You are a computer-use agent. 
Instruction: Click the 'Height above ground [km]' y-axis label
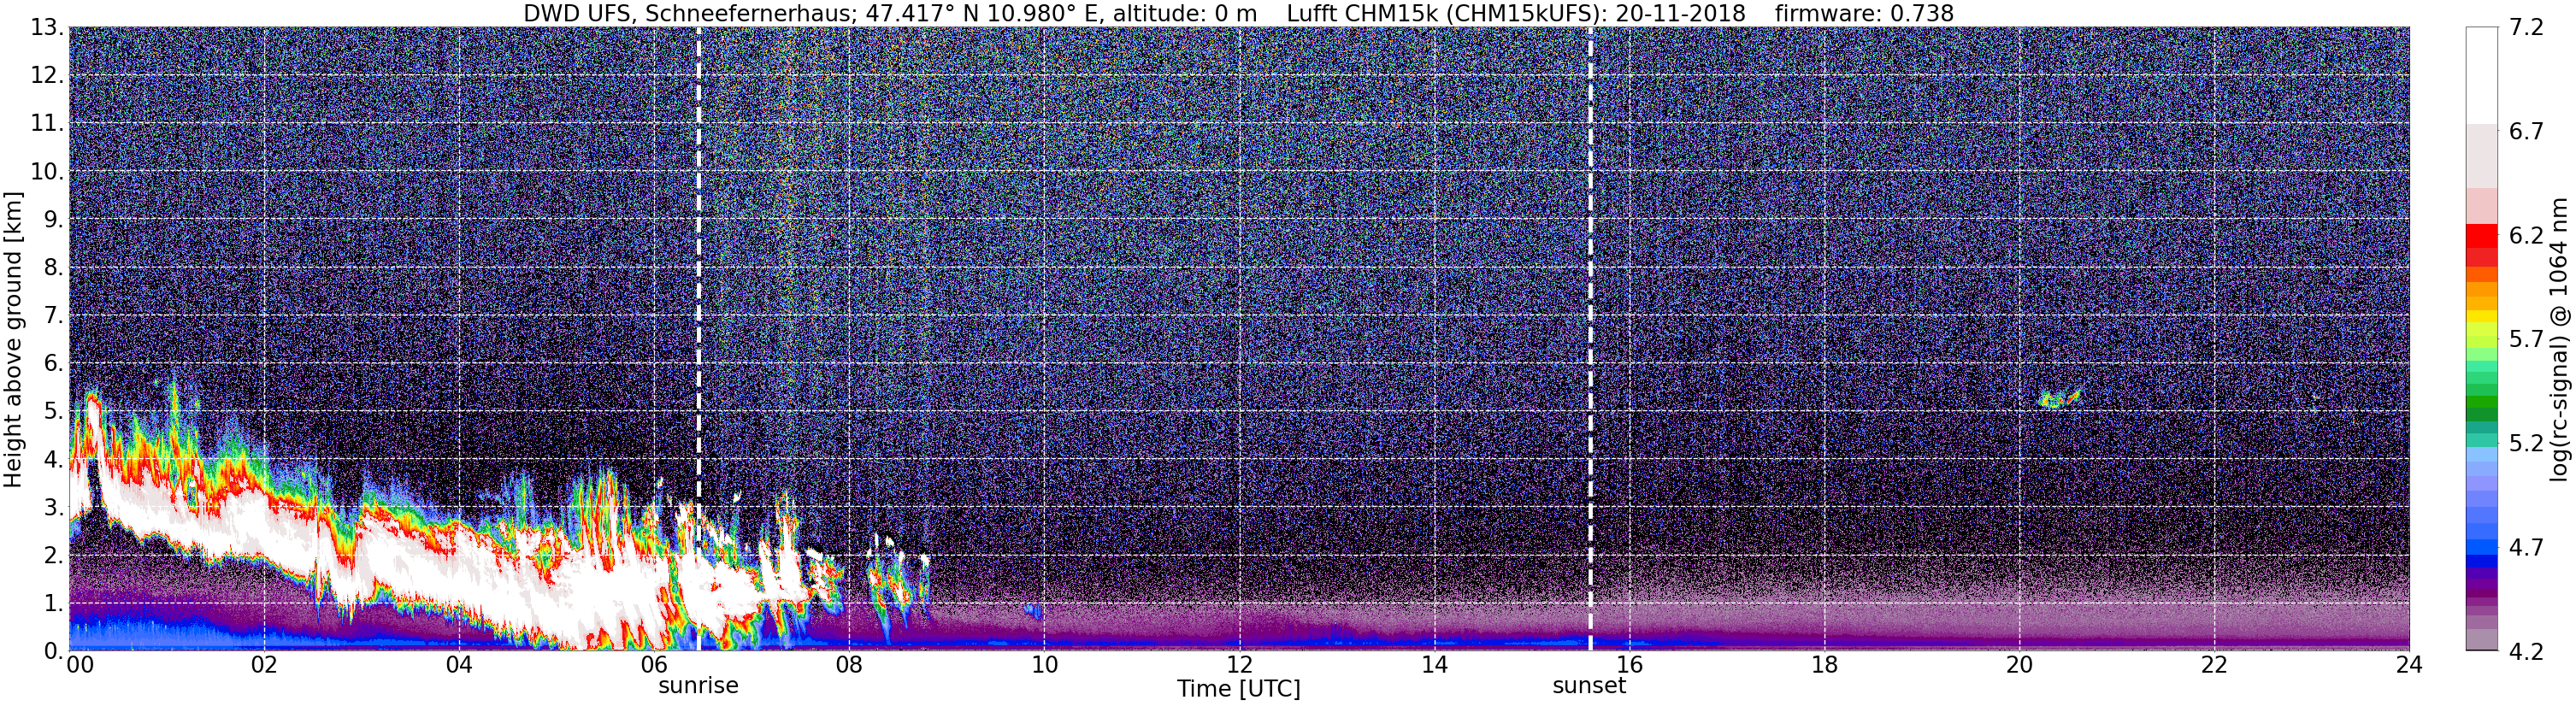[13, 339]
